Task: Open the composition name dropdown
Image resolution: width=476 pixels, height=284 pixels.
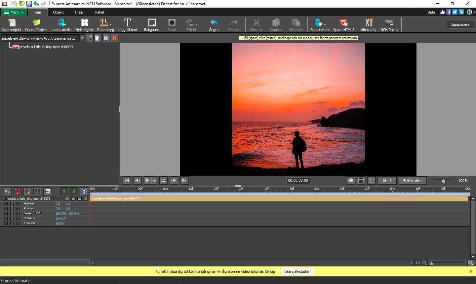Action: pos(82,38)
